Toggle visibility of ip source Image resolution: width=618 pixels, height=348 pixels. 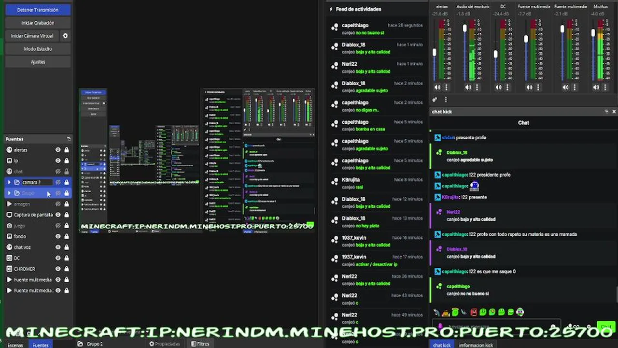click(x=58, y=160)
